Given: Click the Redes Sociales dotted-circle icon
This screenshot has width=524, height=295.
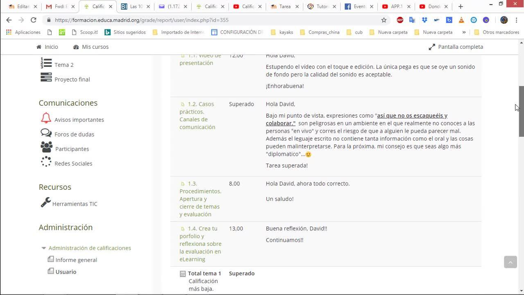Looking at the screenshot, I should [x=46, y=162].
